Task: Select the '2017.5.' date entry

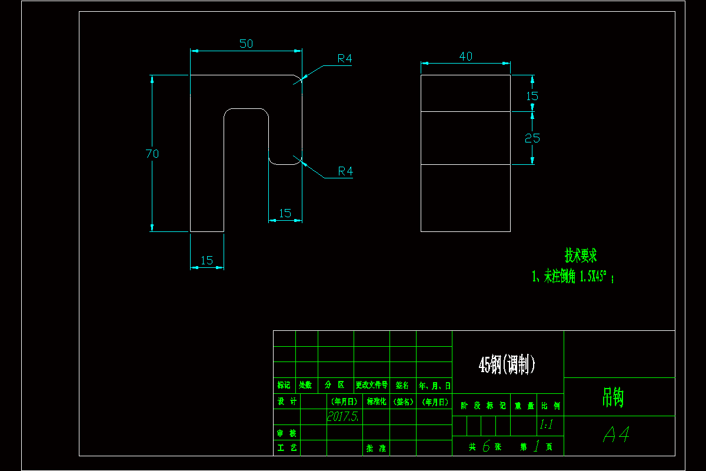Action: click(x=343, y=417)
